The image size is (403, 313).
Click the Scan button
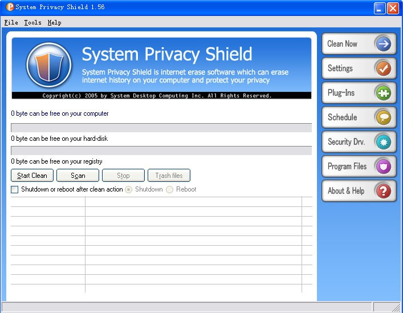78,176
